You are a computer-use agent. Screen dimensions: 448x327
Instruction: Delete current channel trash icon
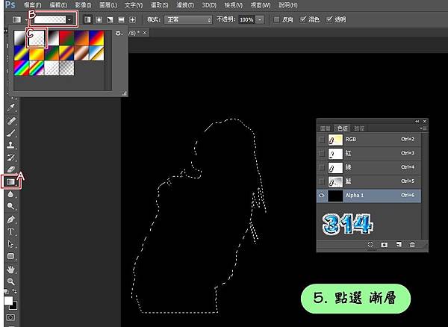(412, 244)
